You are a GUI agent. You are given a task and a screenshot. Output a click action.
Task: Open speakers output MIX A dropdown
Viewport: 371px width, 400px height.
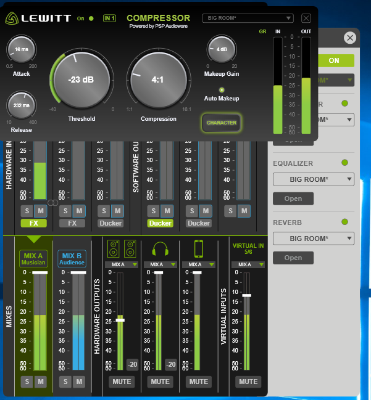click(122, 264)
